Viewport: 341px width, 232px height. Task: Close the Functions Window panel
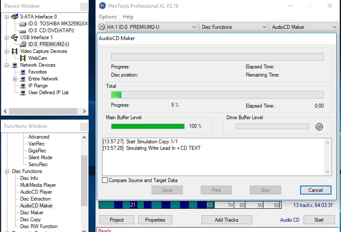pos(84,127)
